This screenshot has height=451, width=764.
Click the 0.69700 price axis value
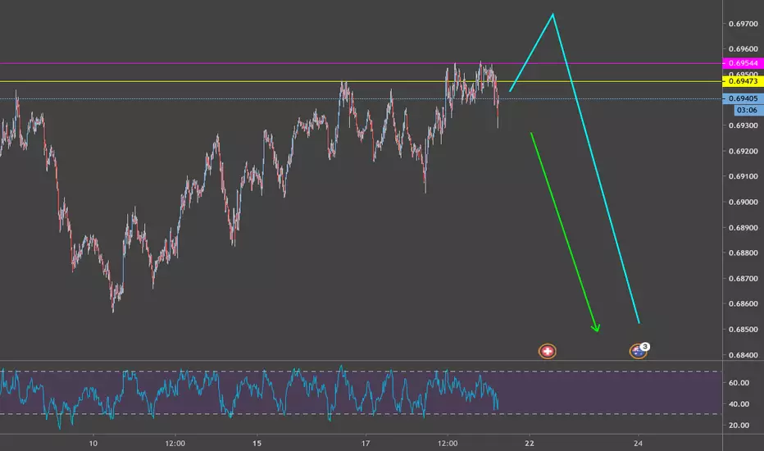743,24
